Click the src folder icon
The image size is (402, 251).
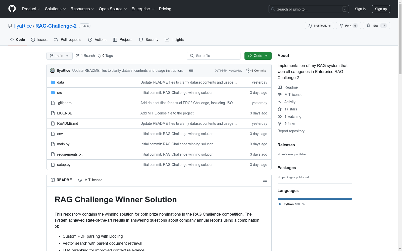coord(53,93)
